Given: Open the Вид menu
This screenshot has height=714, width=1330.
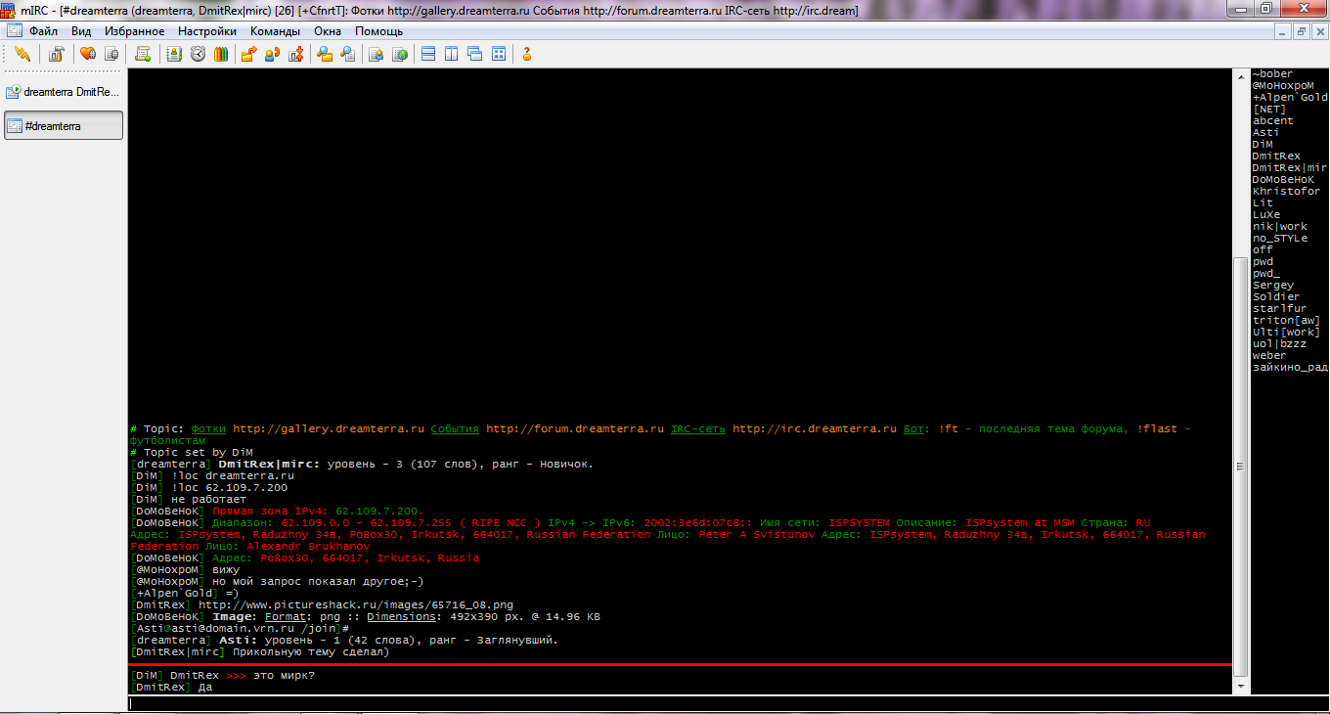Looking at the screenshot, I should point(81,31).
